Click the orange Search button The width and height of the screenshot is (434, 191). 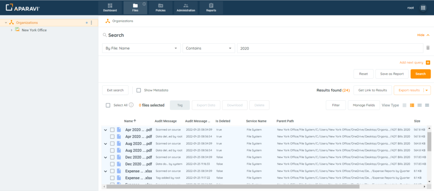point(420,74)
